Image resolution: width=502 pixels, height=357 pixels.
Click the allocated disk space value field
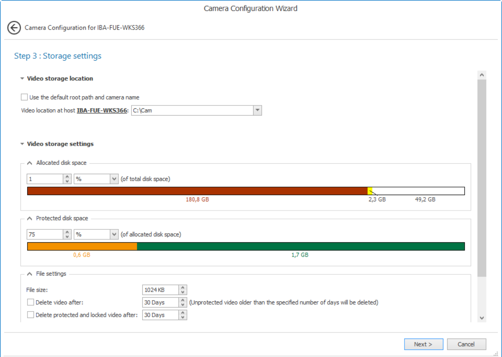pos(45,179)
